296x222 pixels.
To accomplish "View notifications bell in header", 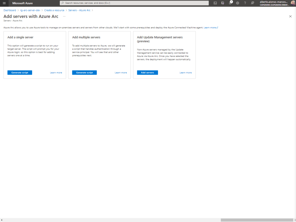I will (x=230, y=3).
